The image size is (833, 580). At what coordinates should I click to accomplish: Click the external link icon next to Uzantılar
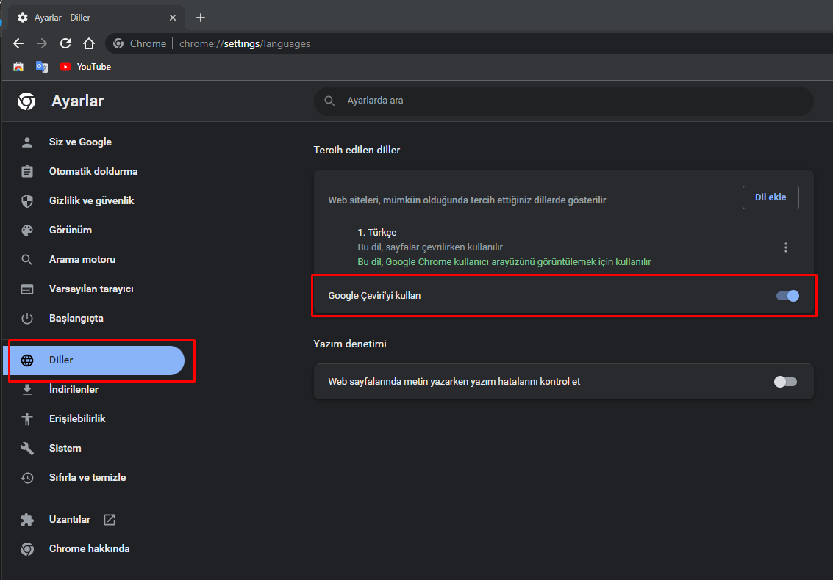tap(110, 520)
